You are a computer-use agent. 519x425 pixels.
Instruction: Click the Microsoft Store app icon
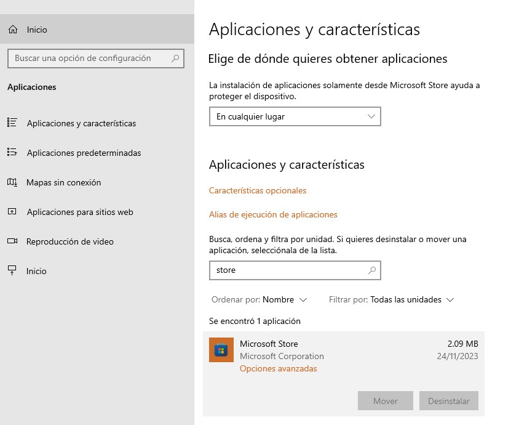pyautogui.click(x=221, y=350)
